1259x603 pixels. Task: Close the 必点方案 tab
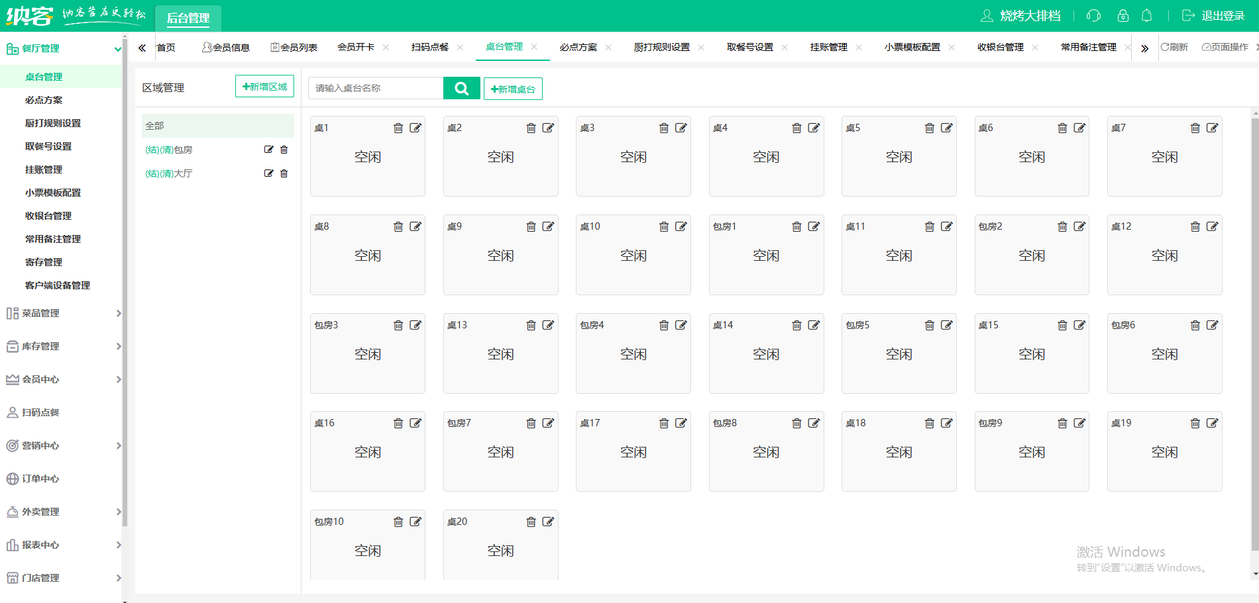pyautogui.click(x=608, y=47)
